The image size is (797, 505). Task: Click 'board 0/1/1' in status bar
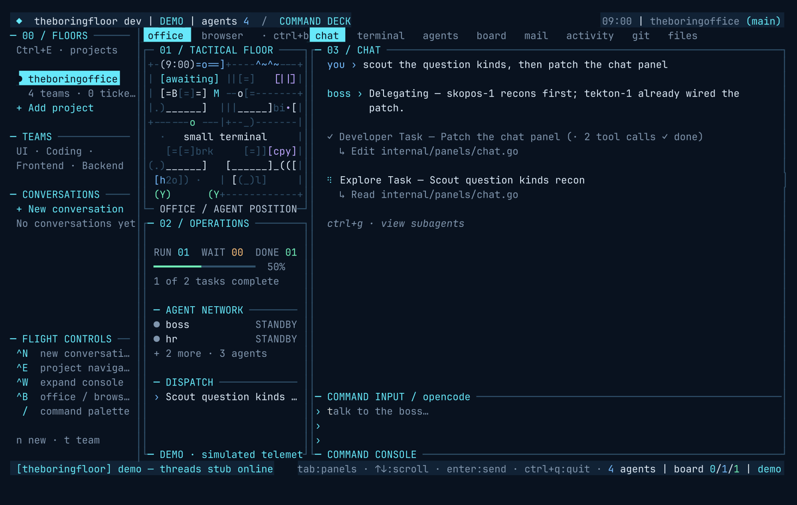pos(707,469)
